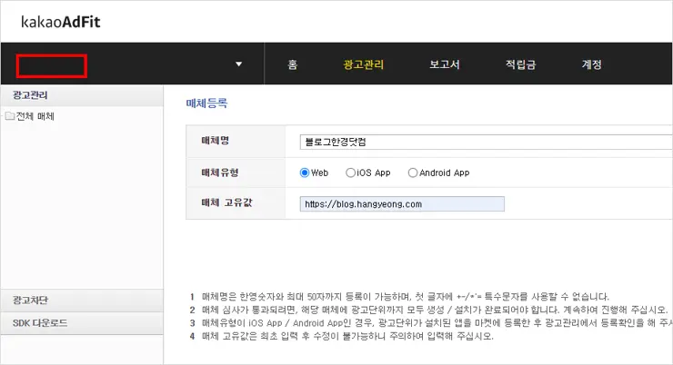Click the 매체명 input field

(x=486, y=143)
